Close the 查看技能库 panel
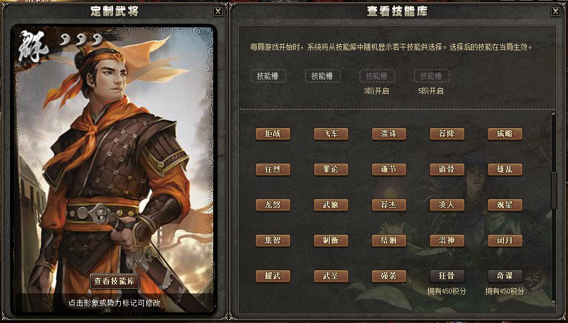 pos(556,12)
